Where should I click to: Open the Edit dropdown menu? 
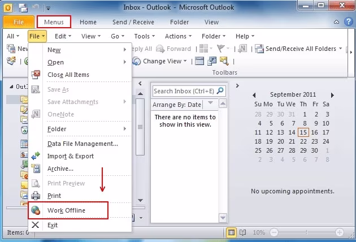coord(63,36)
